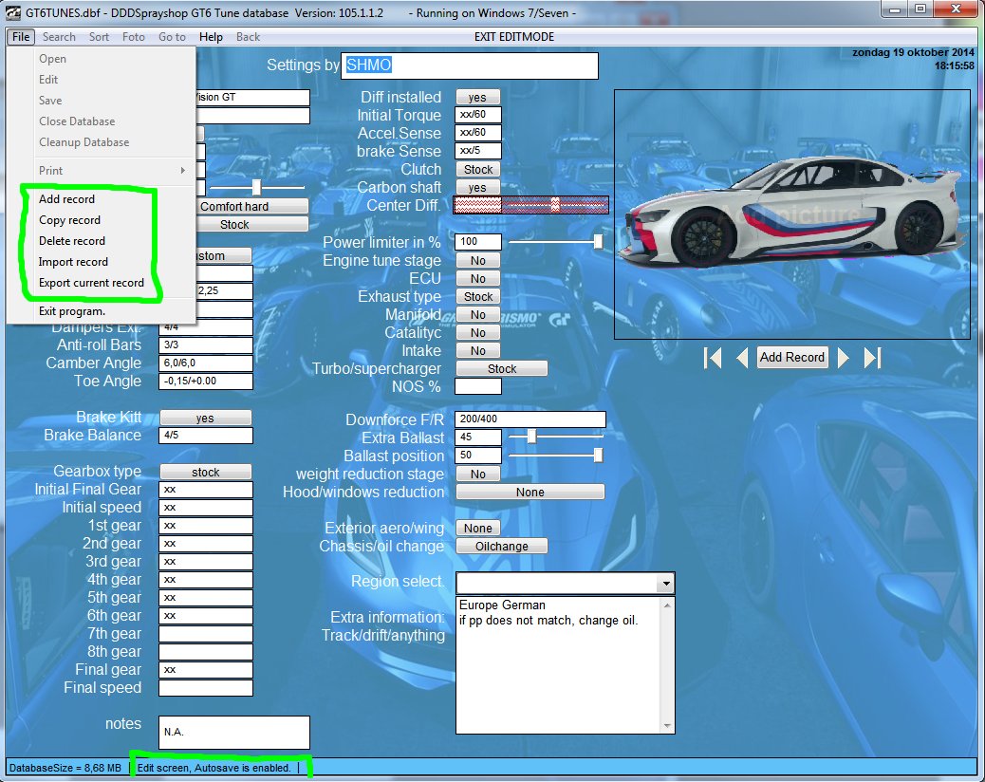Image resolution: width=985 pixels, height=782 pixels.
Task: Click the Downforce F/R field
Action: (x=530, y=419)
